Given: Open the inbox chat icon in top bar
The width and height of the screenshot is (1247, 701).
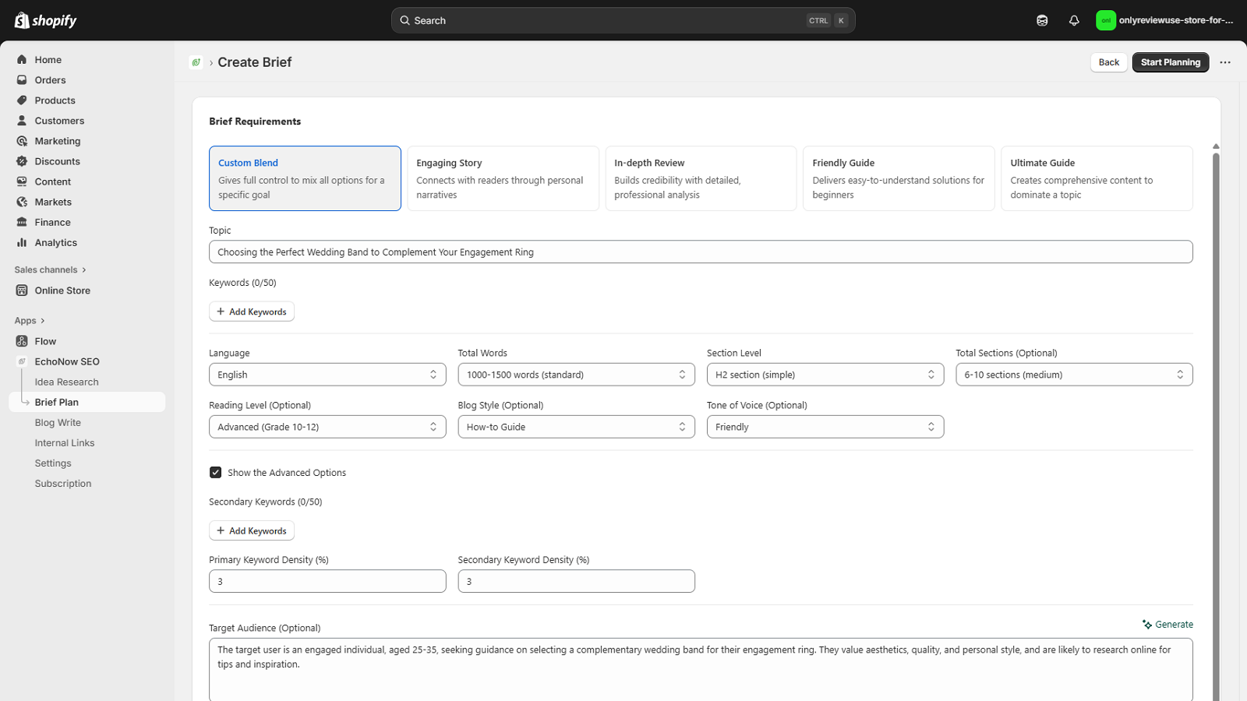Looking at the screenshot, I should (1042, 20).
